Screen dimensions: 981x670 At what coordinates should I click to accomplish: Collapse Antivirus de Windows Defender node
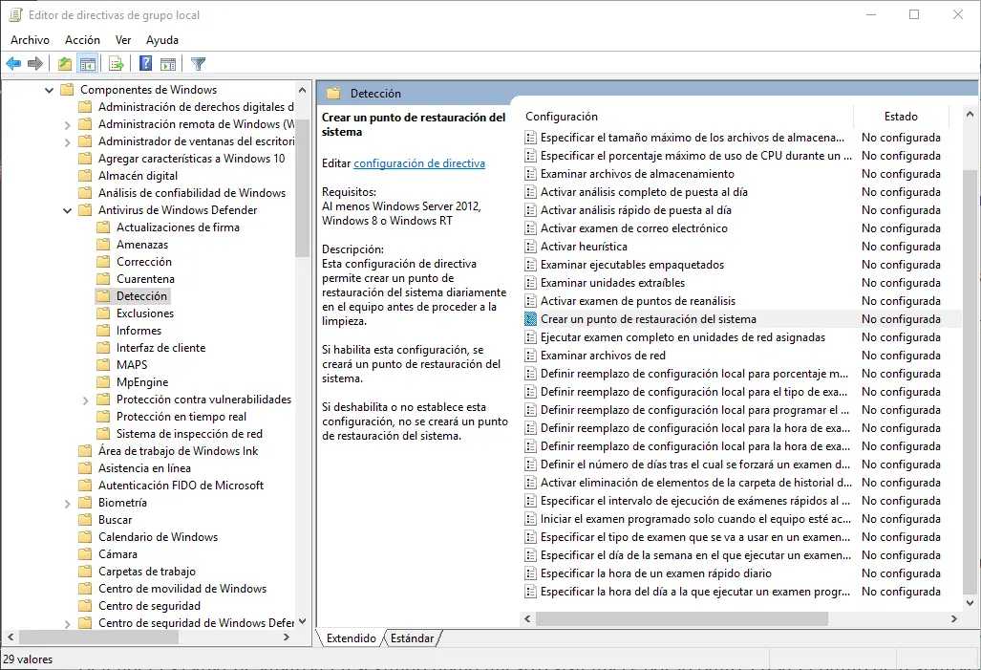click(x=67, y=210)
